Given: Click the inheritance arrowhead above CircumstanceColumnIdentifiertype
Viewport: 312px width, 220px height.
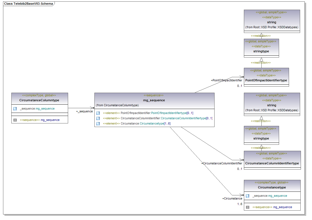Looking at the screenshot, I should [x=261, y=147].
